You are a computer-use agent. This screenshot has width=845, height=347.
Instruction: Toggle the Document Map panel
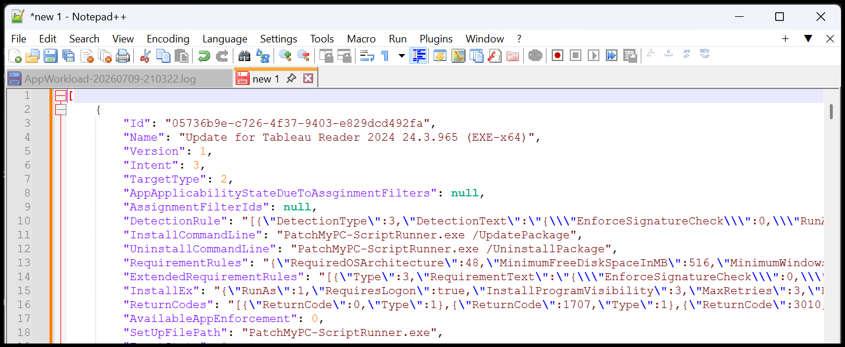[x=458, y=56]
